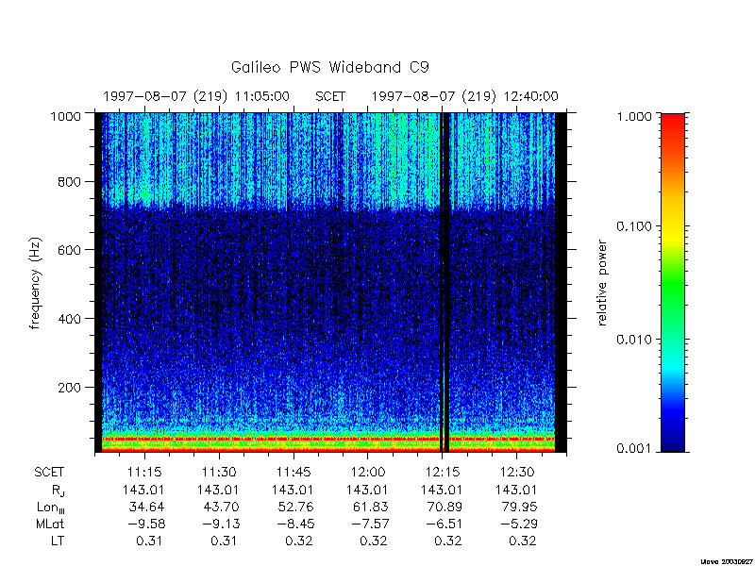Image resolution: width=755 pixels, height=566 pixels.
Task: Click the 'RJ' row label
Action: (x=58, y=491)
